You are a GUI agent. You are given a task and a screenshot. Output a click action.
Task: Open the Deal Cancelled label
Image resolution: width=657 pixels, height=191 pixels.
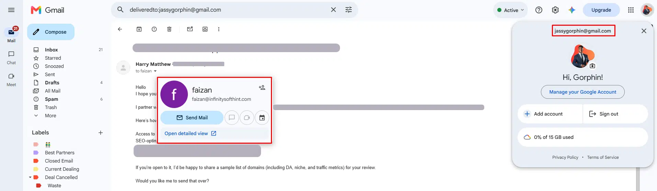(61, 177)
